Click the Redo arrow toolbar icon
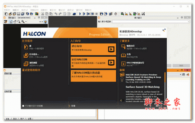 coord(60,14)
